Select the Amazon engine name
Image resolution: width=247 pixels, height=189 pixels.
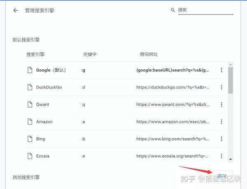44,121
